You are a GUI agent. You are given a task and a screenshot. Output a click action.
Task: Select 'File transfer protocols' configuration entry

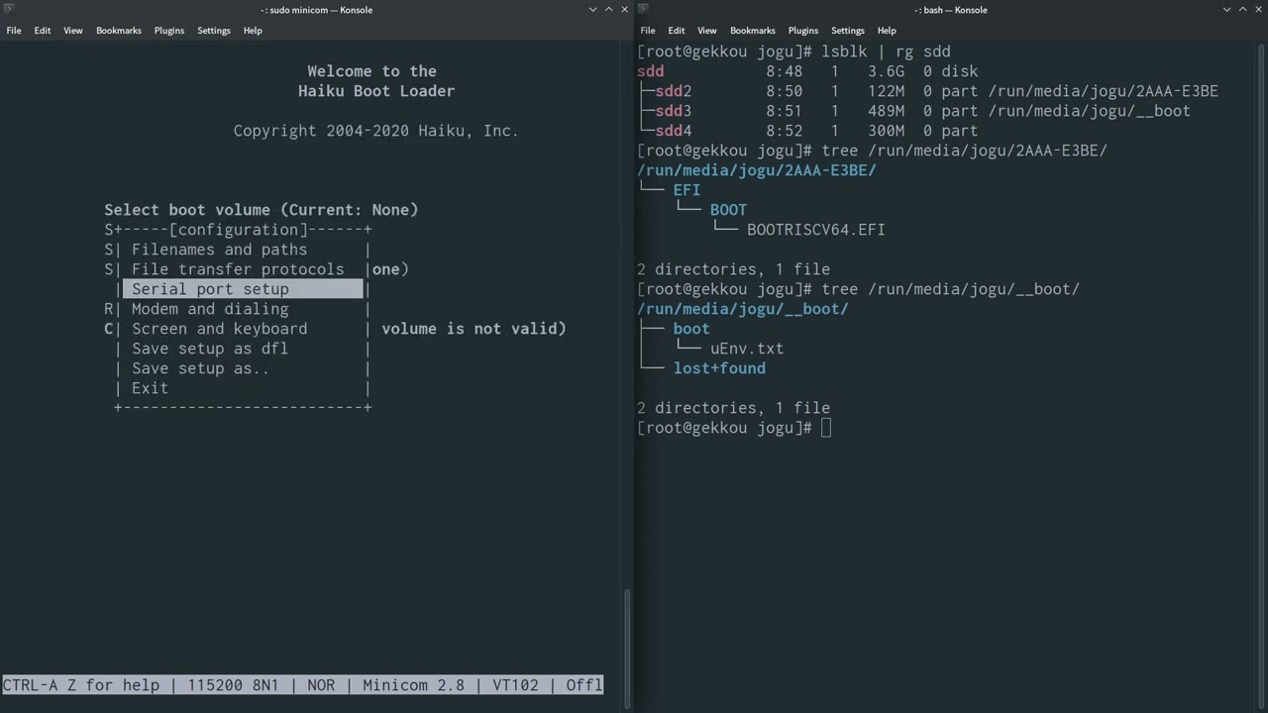[x=238, y=269]
